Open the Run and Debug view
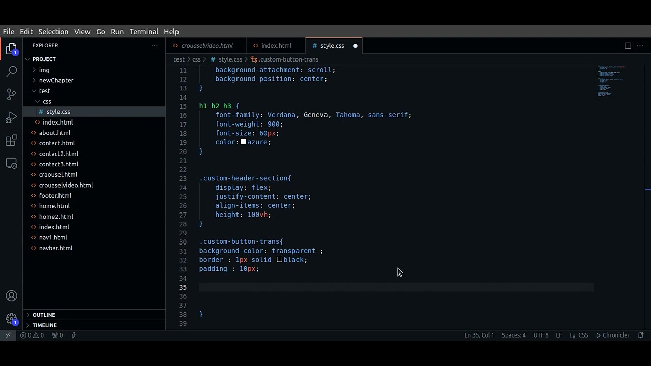The height and width of the screenshot is (366, 651). pyautogui.click(x=11, y=118)
